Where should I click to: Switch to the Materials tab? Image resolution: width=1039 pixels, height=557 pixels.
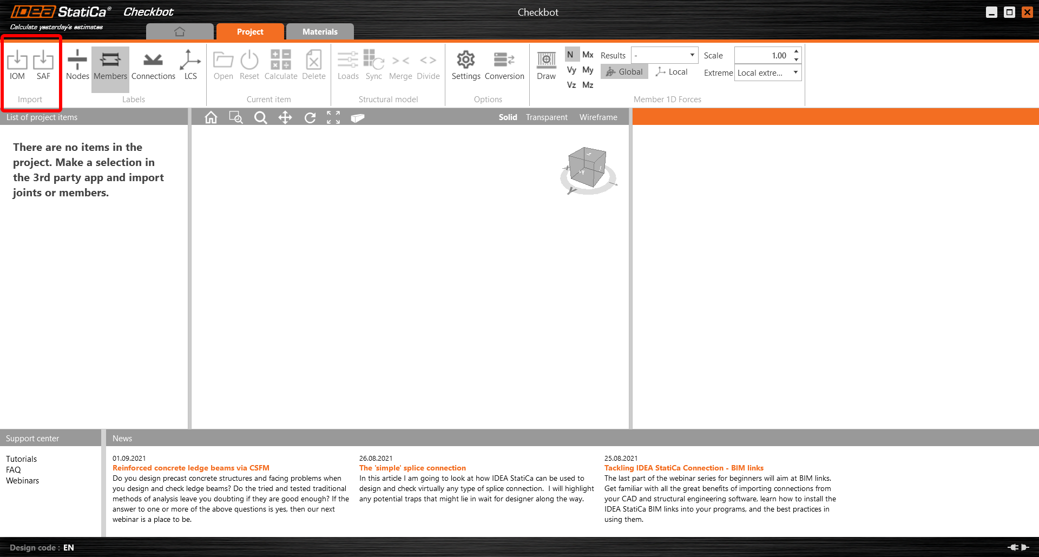tap(320, 32)
